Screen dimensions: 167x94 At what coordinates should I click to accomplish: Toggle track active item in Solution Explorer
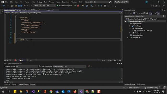(x=151, y=13)
